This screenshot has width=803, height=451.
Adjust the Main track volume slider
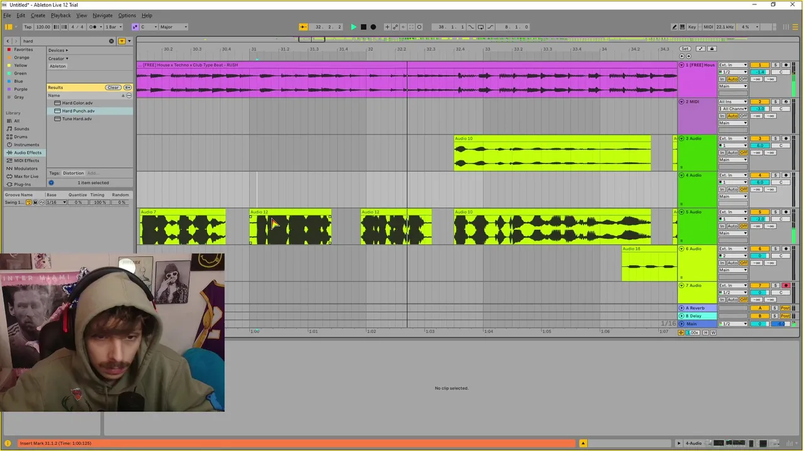(760, 324)
